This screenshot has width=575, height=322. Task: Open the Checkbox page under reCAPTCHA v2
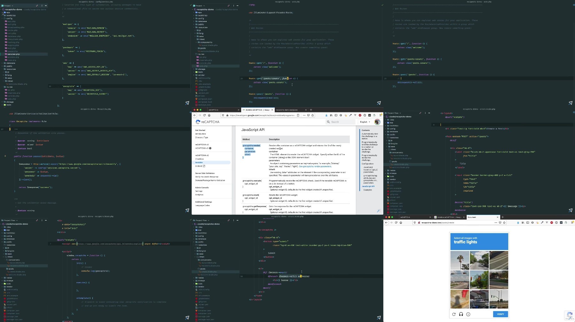click(199, 159)
